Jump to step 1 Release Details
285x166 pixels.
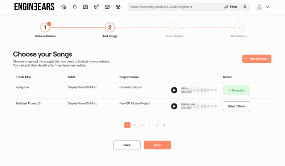click(45, 28)
